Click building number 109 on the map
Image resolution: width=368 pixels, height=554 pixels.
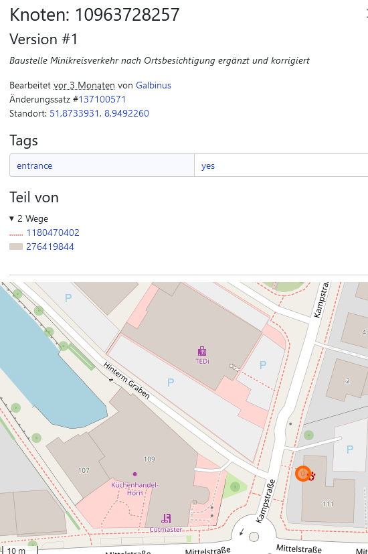[149, 459]
